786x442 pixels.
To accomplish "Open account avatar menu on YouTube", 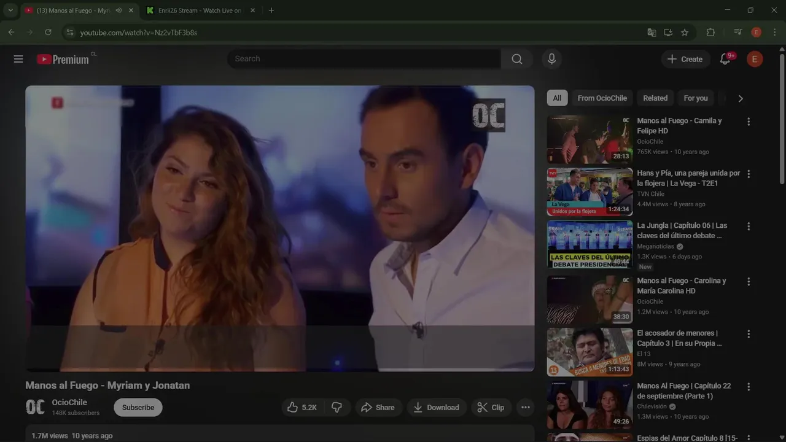I will click(755, 59).
